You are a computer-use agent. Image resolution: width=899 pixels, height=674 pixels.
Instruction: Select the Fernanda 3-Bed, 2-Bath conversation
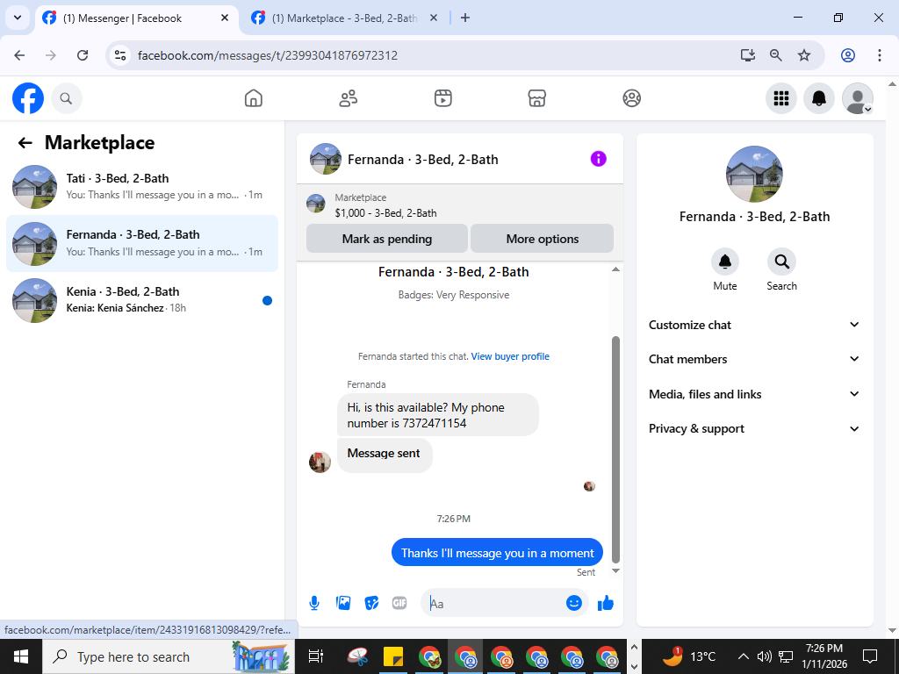coord(142,244)
